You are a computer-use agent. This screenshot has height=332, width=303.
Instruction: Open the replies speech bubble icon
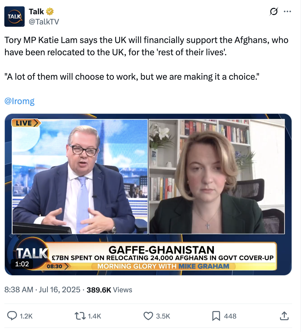click(x=12, y=316)
